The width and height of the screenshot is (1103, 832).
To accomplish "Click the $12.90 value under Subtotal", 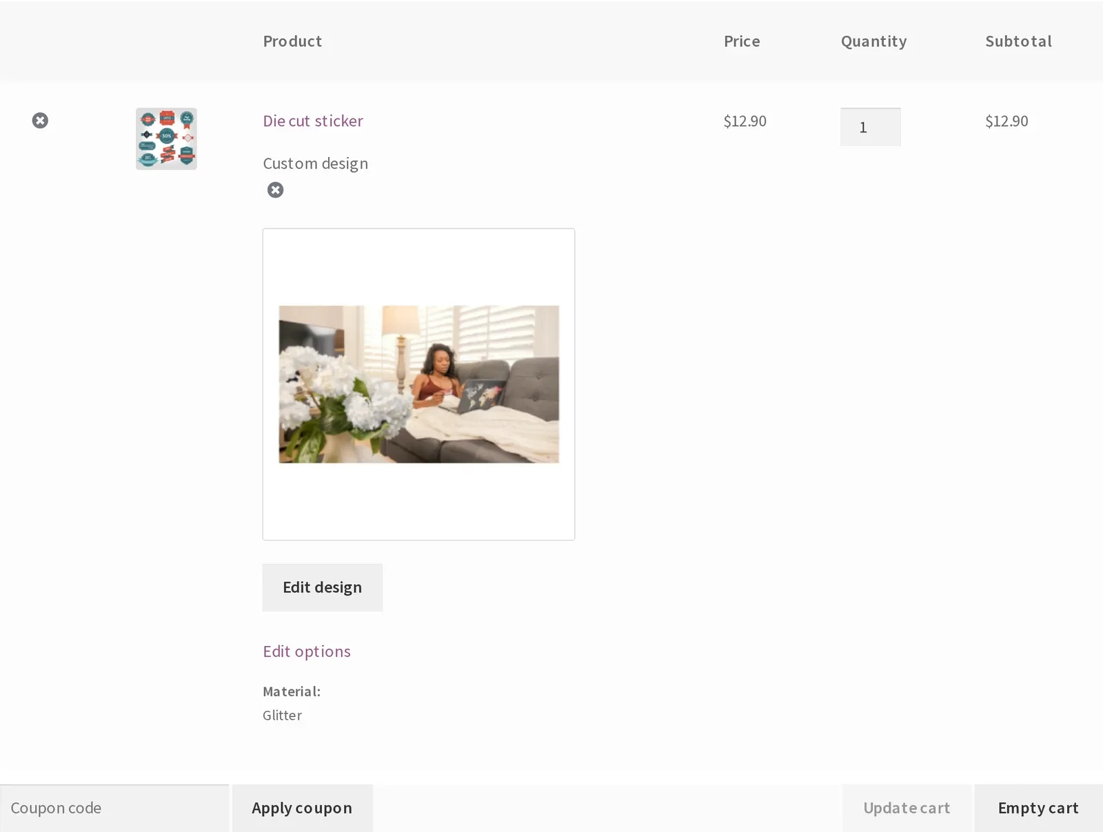I will [1006, 121].
